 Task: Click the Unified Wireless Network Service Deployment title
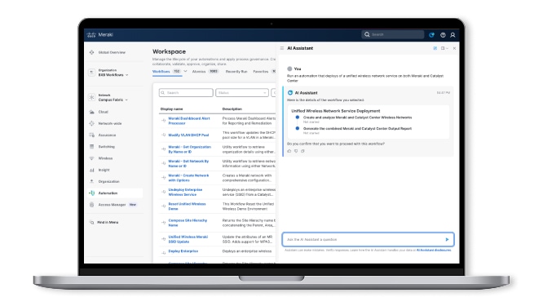point(336,111)
